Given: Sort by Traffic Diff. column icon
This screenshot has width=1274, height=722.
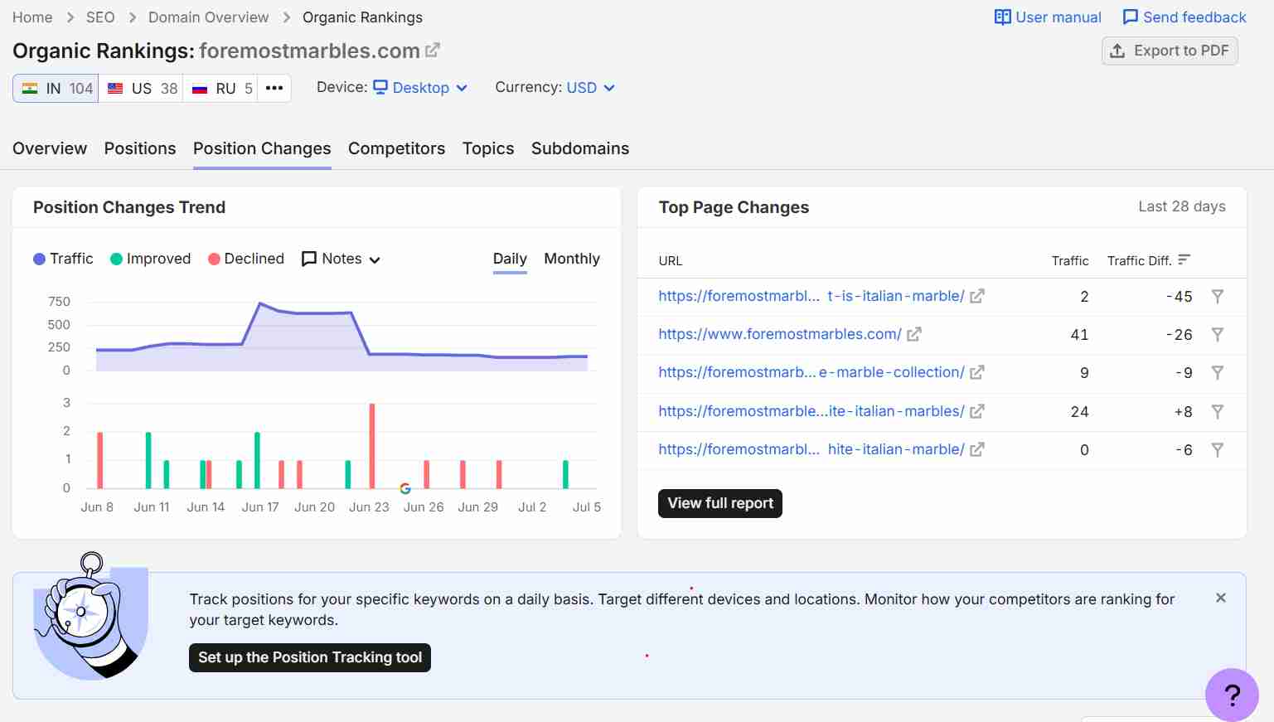Looking at the screenshot, I should (x=1184, y=260).
